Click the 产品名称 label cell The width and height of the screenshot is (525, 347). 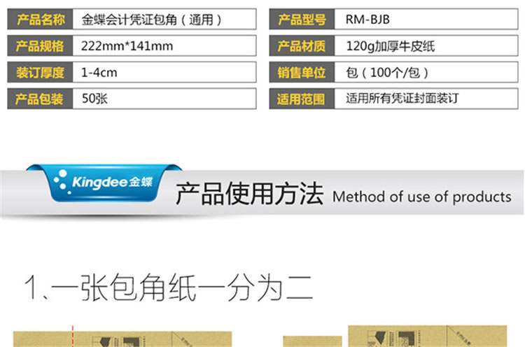pyautogui.click(x=40, y=20)
